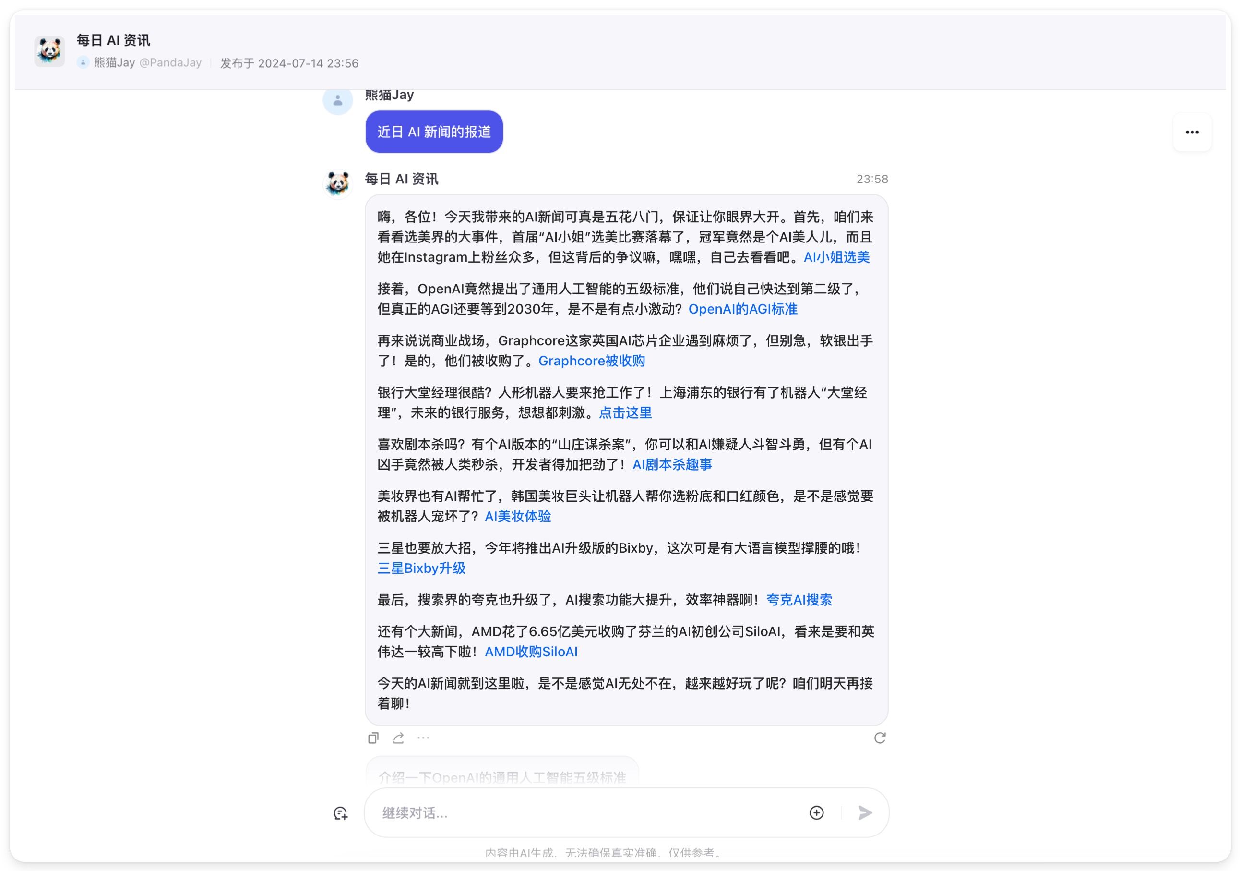The width and height of the screenshot is (1240, 871).
Task: Click the suggested question about OpenAI五级标准
Action: coord(502,777)
